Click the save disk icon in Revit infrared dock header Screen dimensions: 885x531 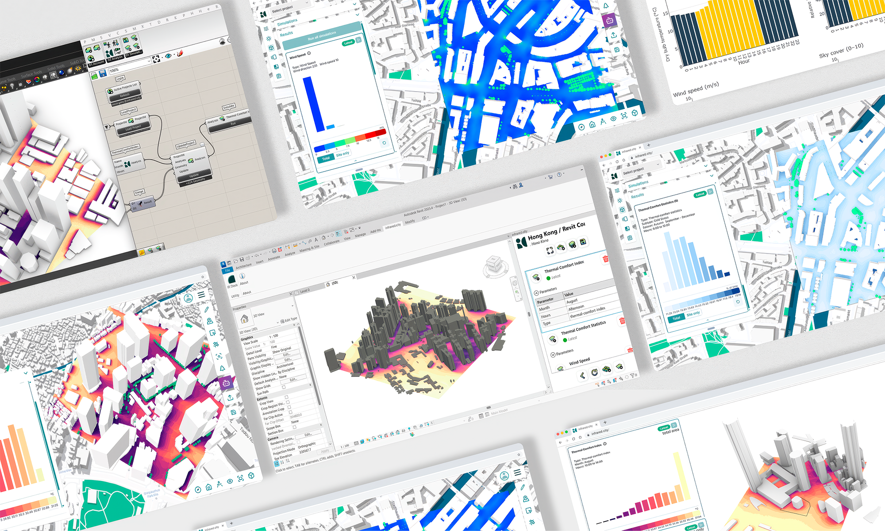pyautogui.click(x=583, y=242)
